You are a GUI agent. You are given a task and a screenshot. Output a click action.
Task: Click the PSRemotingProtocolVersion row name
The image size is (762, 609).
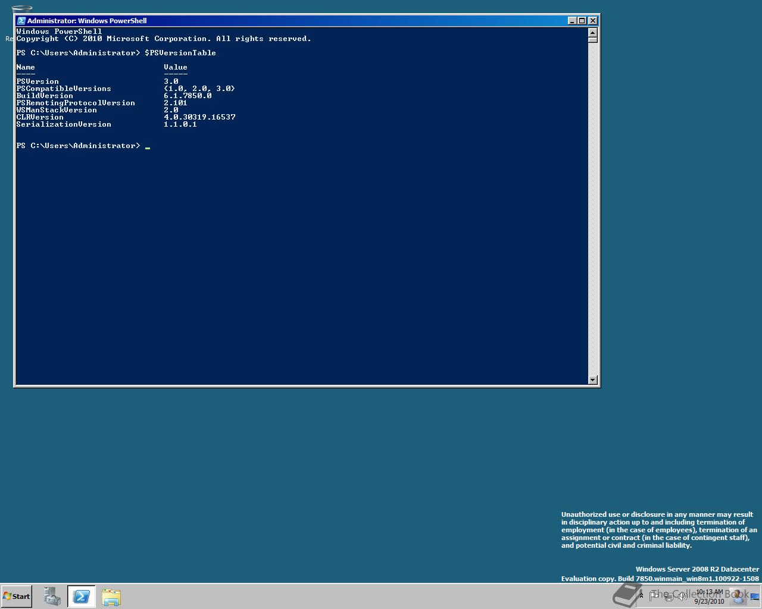76,103
